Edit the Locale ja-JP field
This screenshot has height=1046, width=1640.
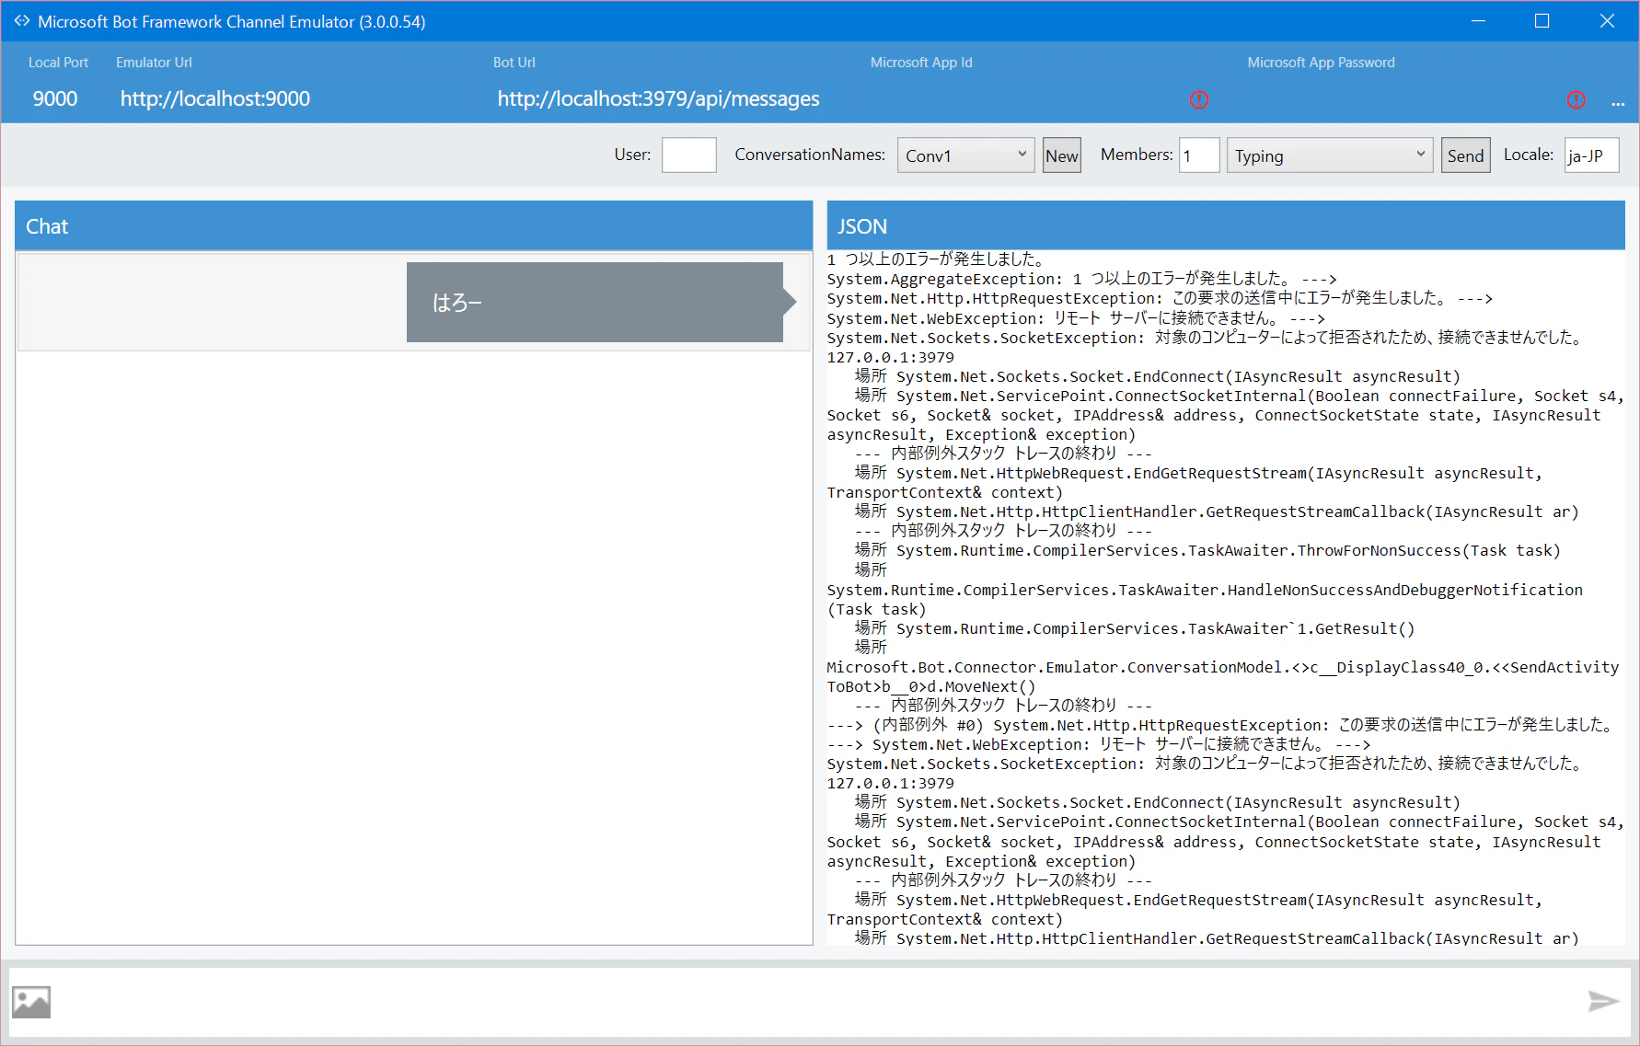click(1591, 155)
